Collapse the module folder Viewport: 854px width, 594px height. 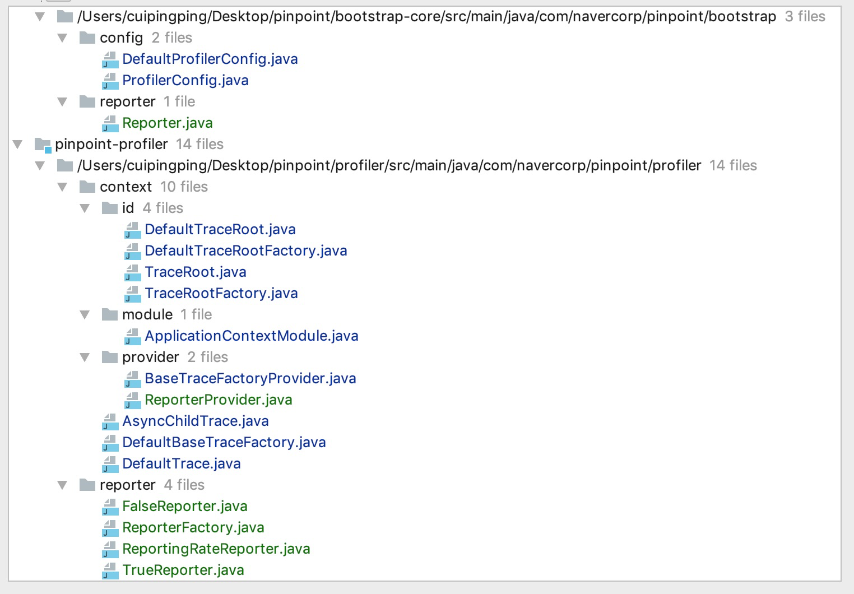[x=85, y=315]
